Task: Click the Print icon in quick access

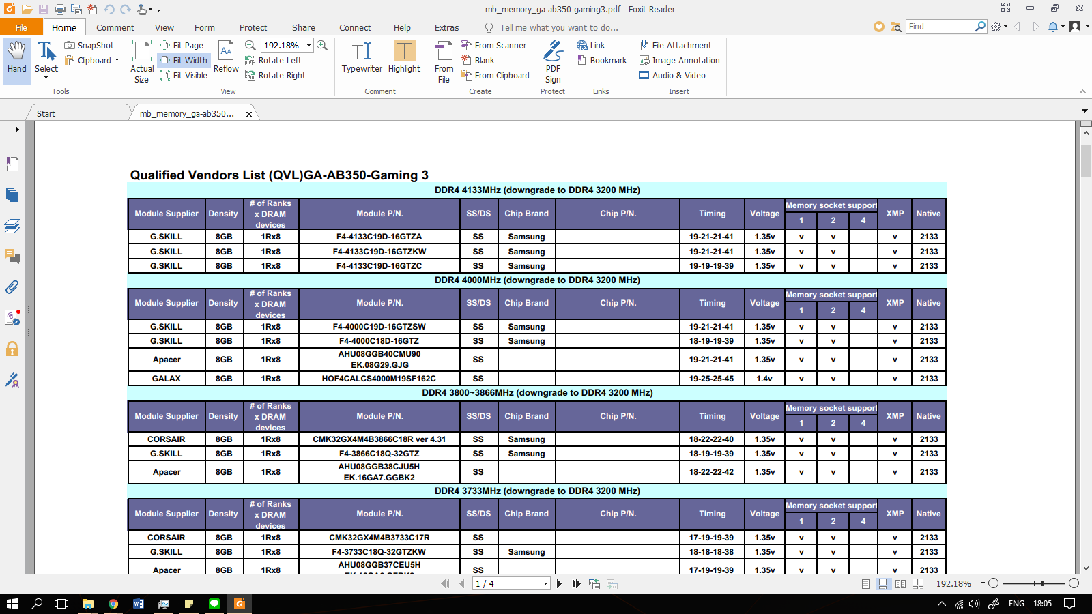Action: click(60, 9)
